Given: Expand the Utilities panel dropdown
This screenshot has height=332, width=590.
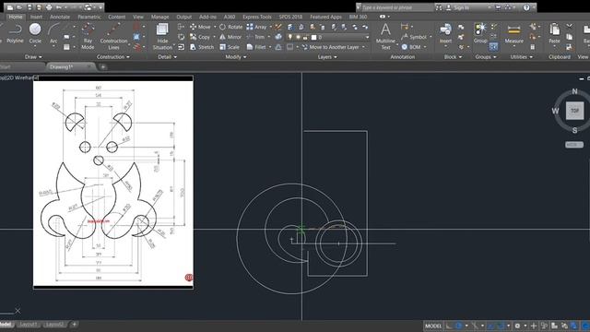Looking at the screenshot, I should click(x=522, y=57).
